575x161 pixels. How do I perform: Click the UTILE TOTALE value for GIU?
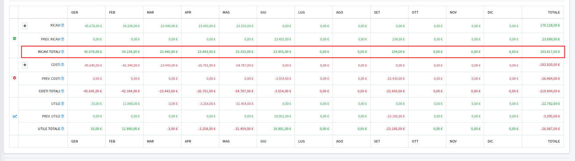click(x=282, y=129)
